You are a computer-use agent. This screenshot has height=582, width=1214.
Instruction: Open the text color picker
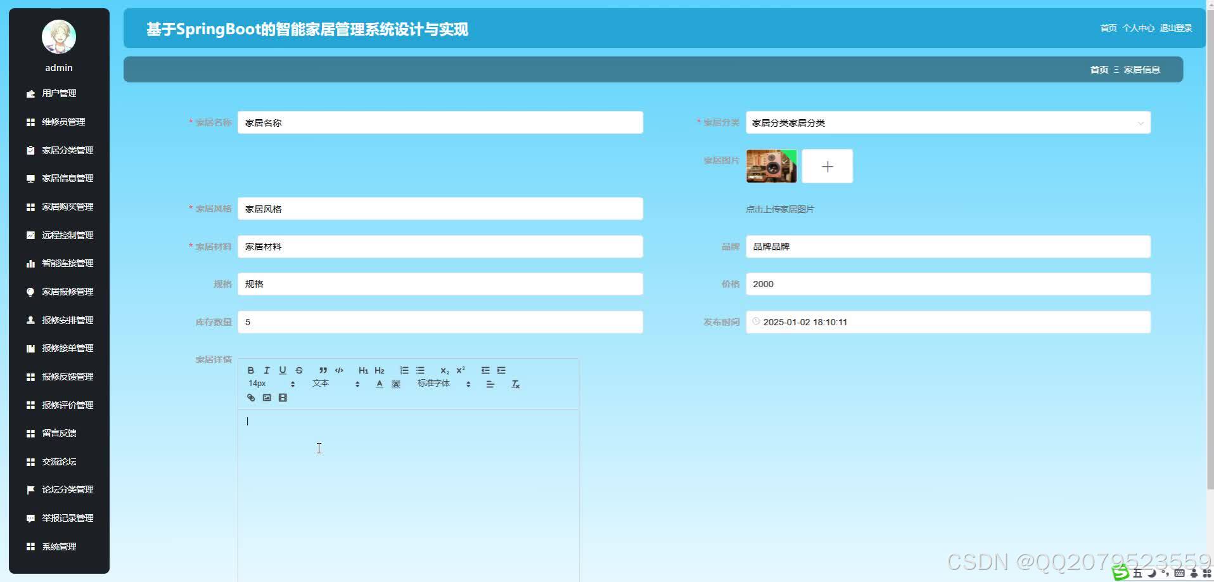380,384
